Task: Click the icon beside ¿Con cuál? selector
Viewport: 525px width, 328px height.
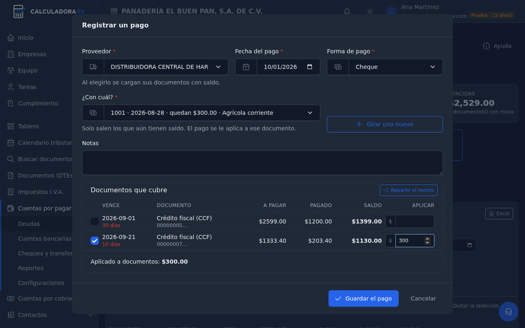Action: click(x=93, y=113)
